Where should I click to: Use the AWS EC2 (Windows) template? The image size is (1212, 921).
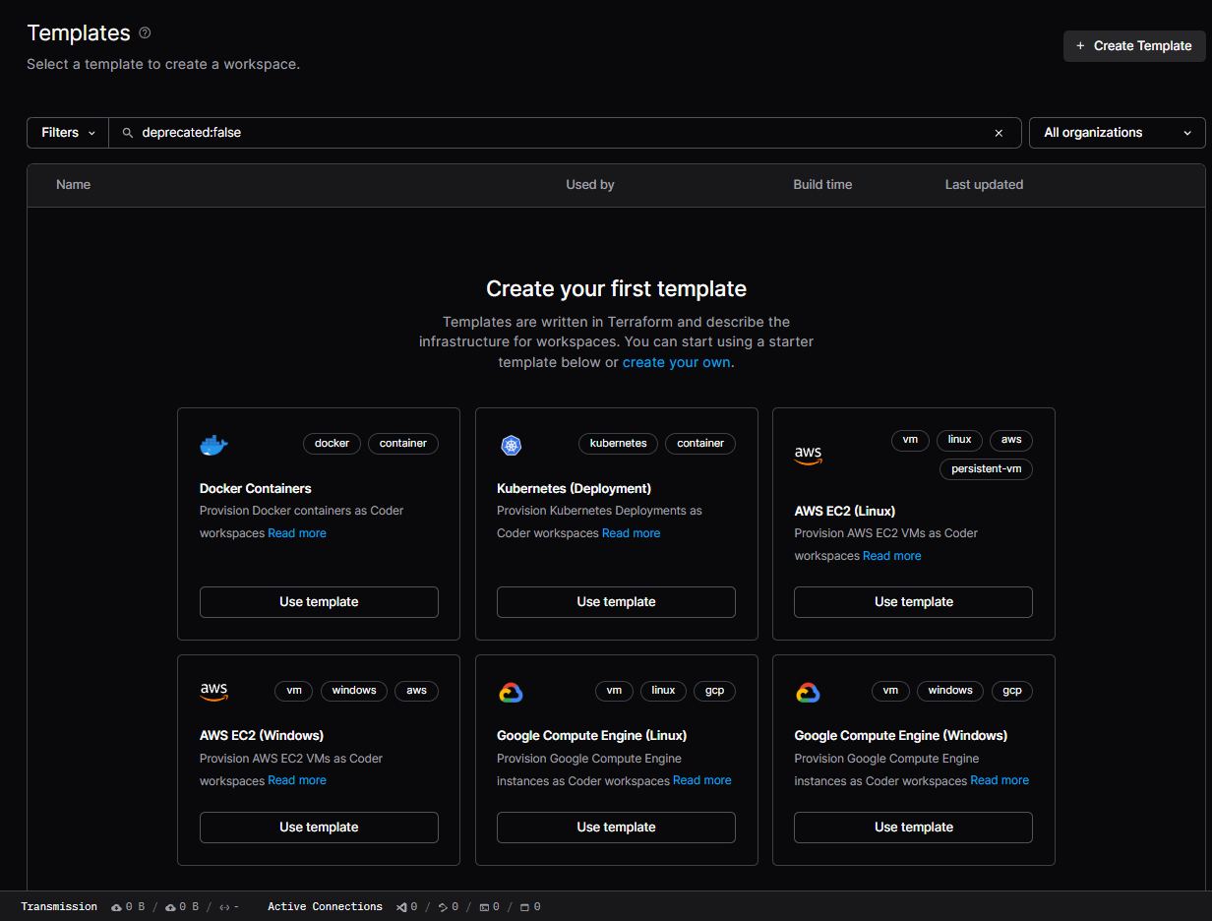(319, 828)
